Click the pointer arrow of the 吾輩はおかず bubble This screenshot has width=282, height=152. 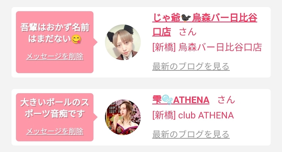pyautogui.click(x=95, y=42)
